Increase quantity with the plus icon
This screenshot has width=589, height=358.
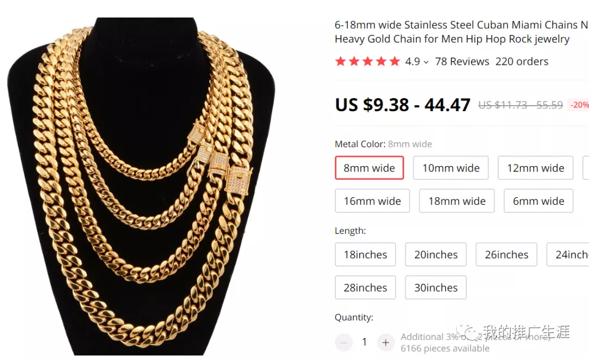pyautogui.click(x=386, y=343)
